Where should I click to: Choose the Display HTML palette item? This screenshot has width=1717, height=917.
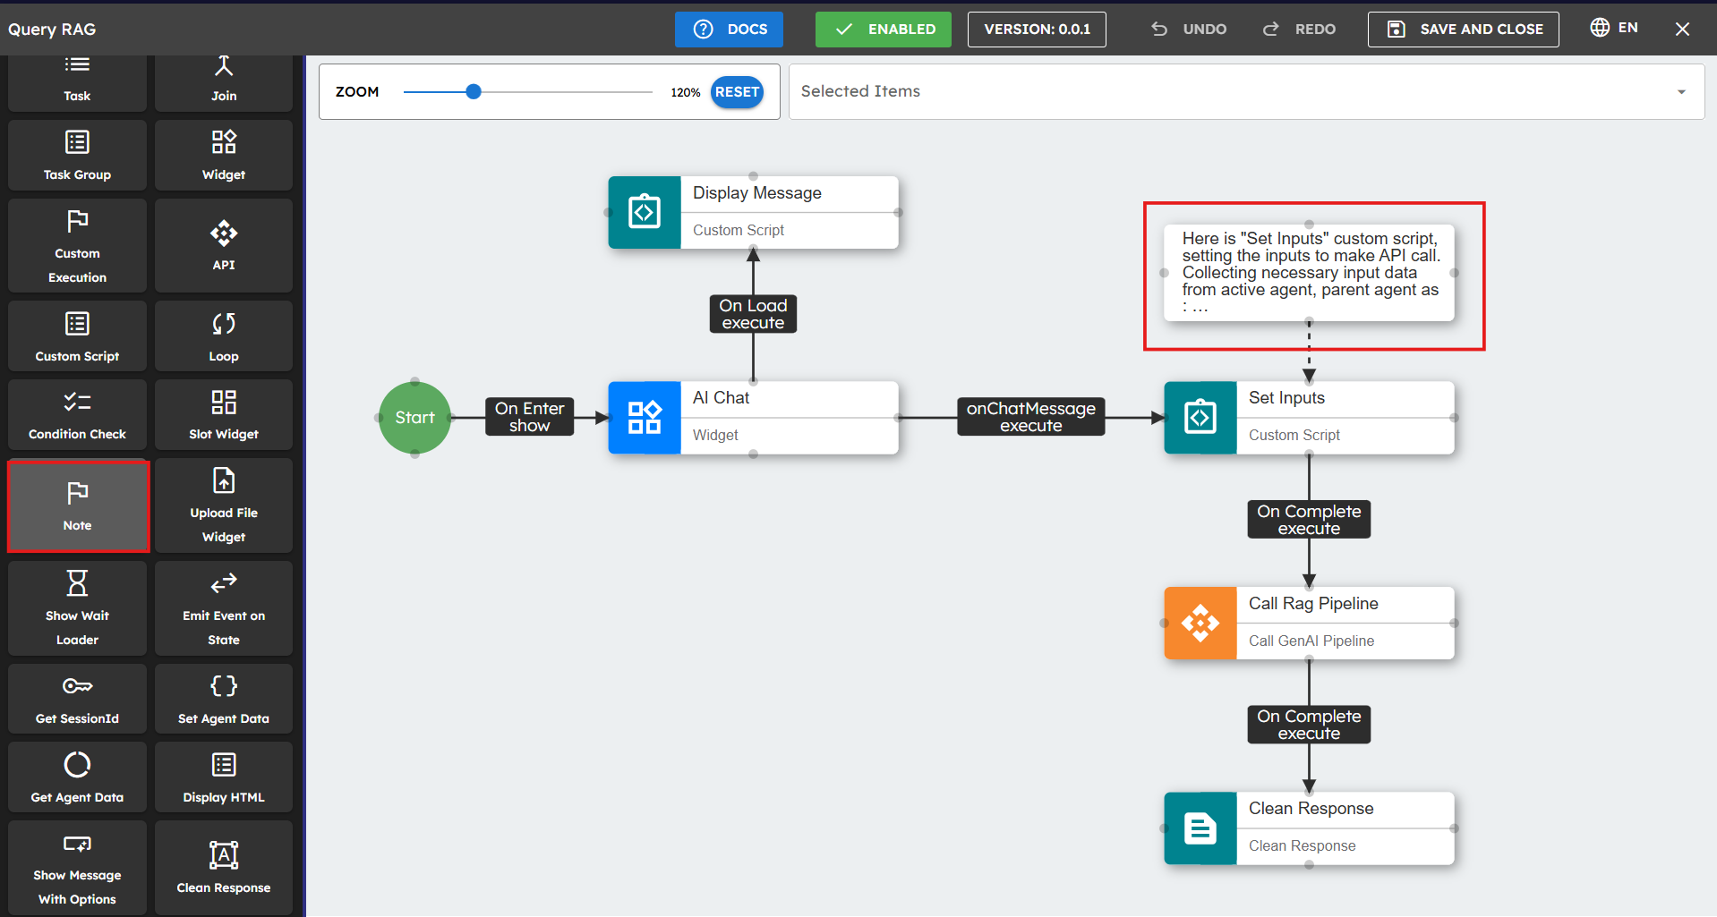pos(224,777)
